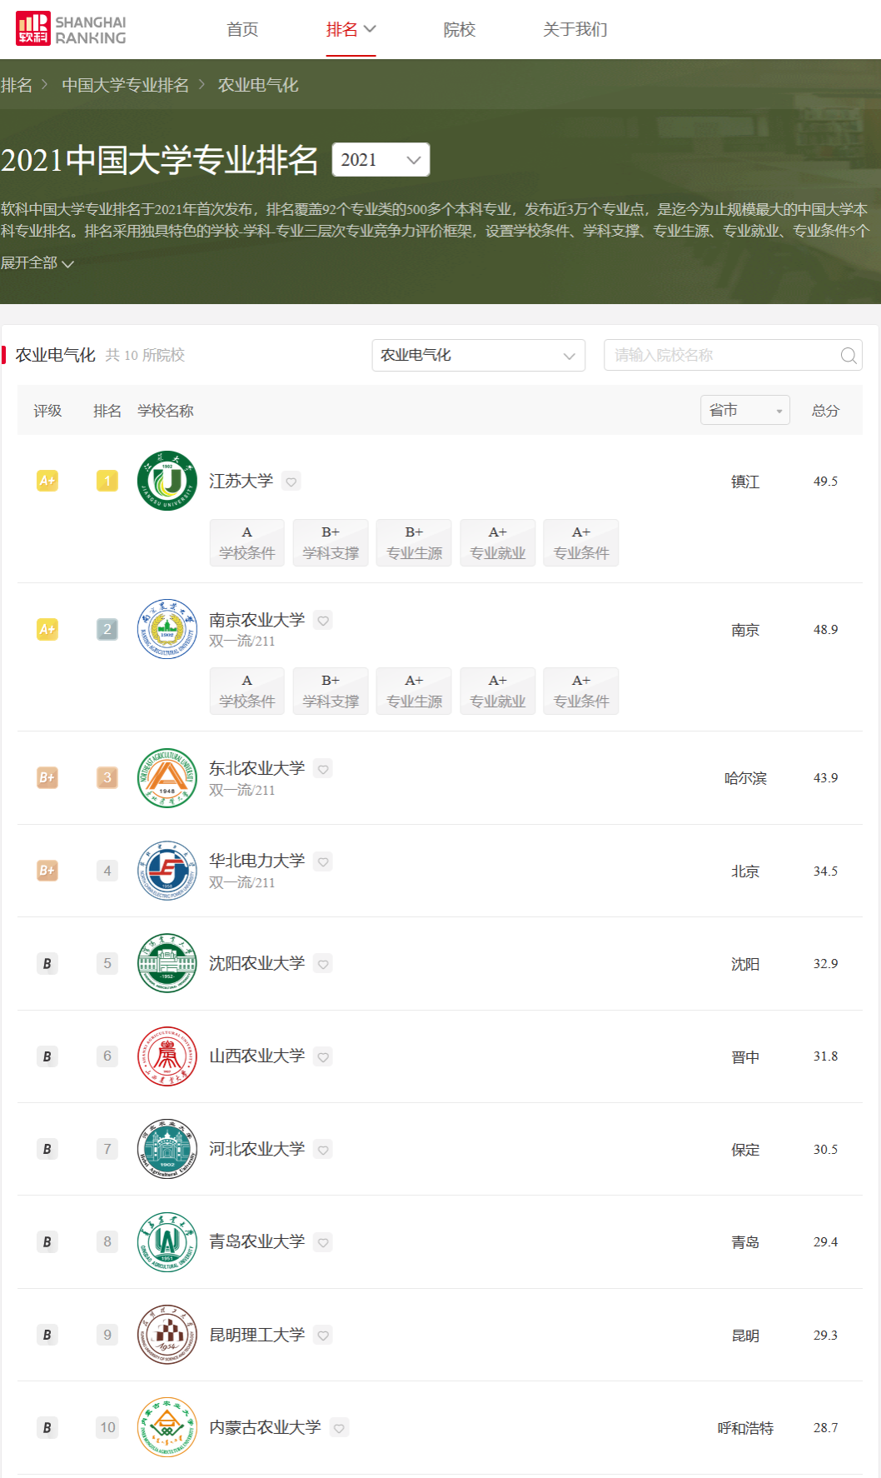The width and height of the screenshot is (881, 1478).
Task: Go to the 院校 nav item
Action: coord(459,30)
